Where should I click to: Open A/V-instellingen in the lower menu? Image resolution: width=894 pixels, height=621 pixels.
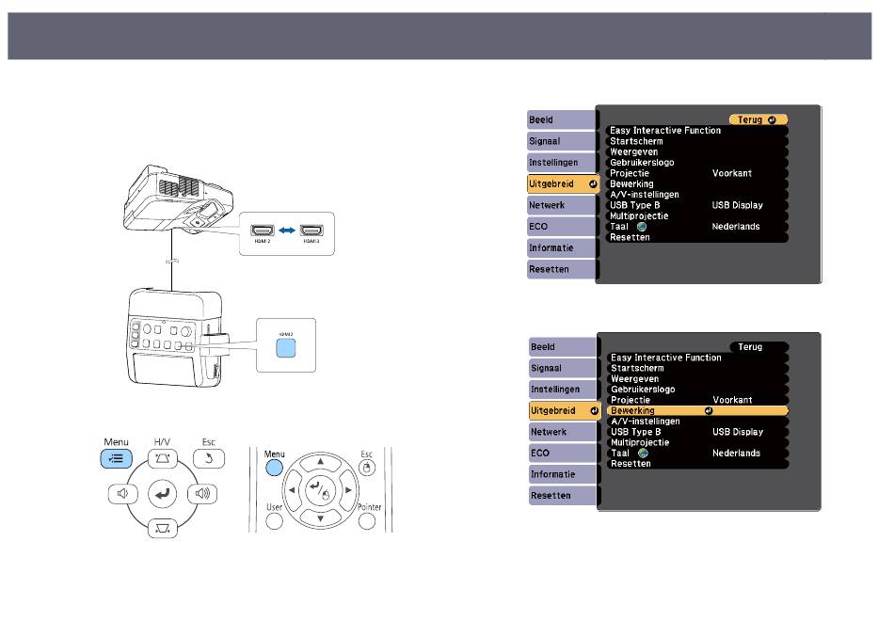click(698, 422)
